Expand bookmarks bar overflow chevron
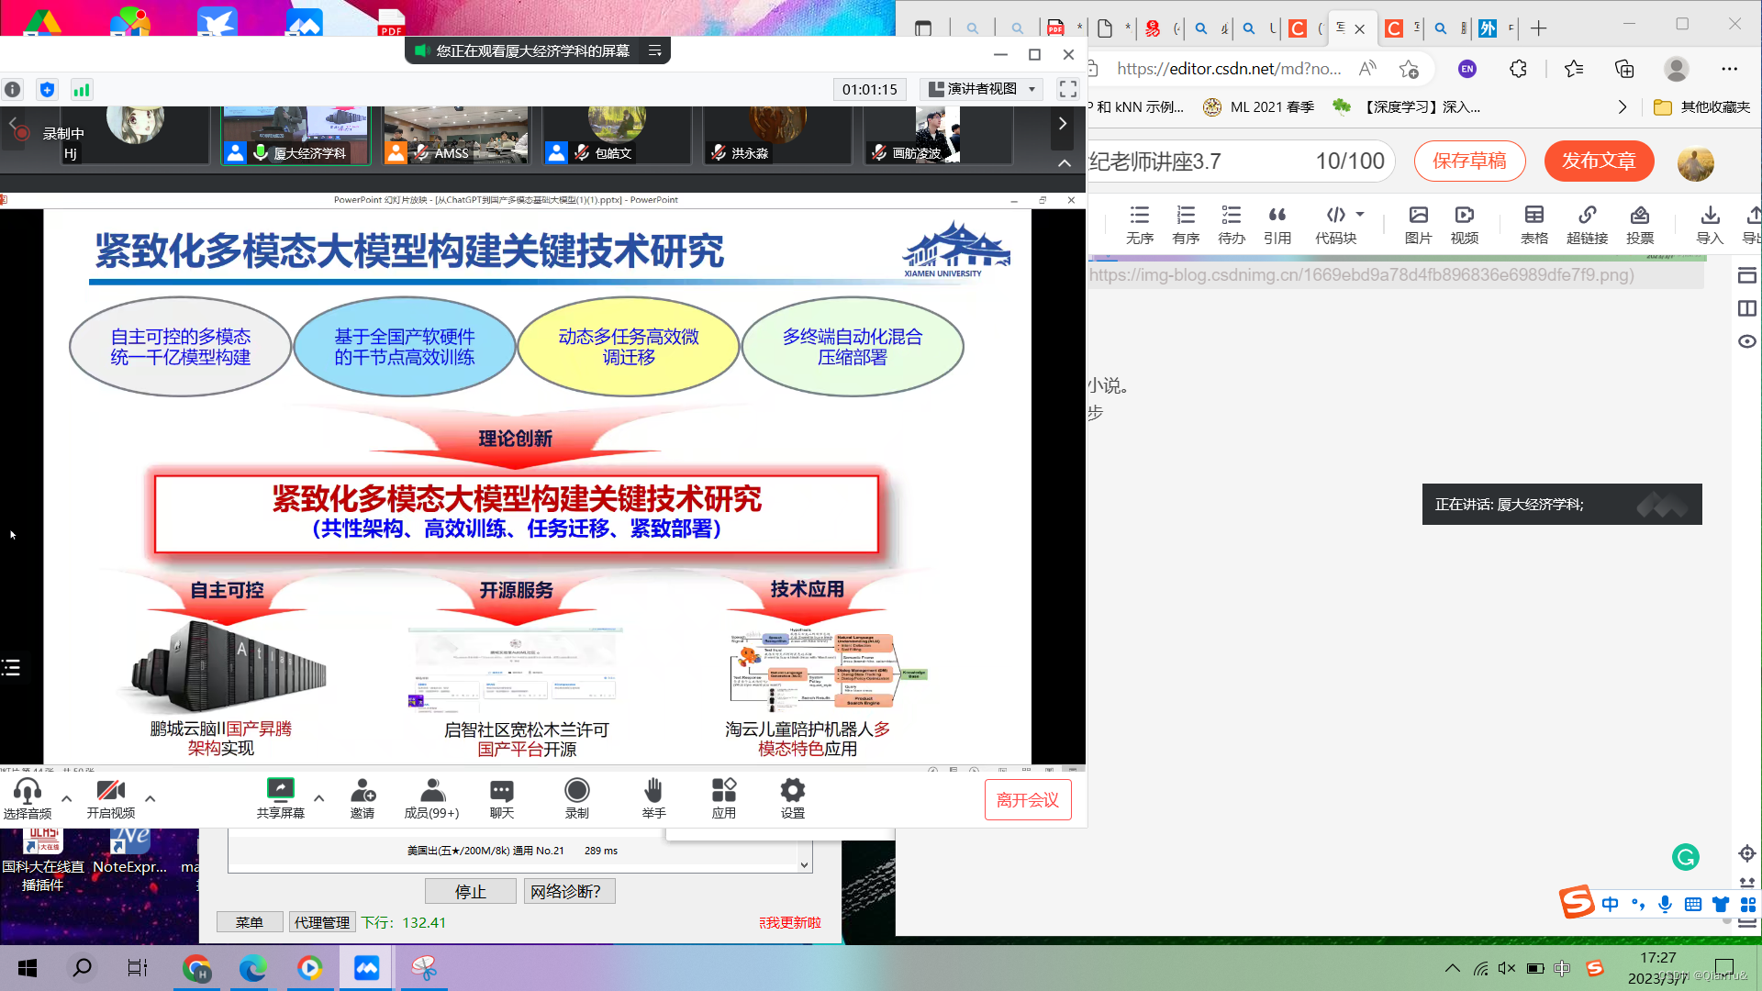Viewport: 1762px width, 991px height. 1623,107
